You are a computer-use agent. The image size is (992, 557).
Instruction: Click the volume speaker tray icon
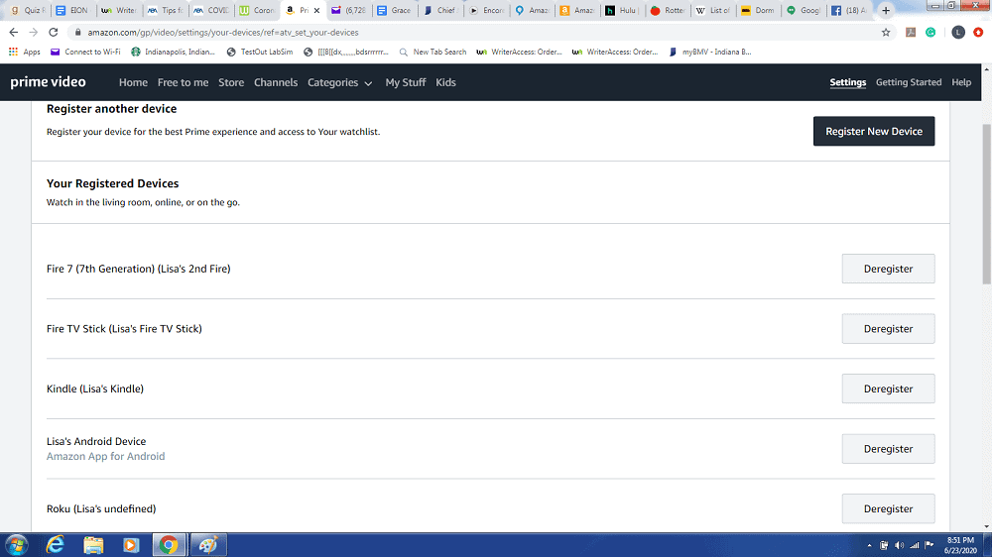(x=899, y=545)
